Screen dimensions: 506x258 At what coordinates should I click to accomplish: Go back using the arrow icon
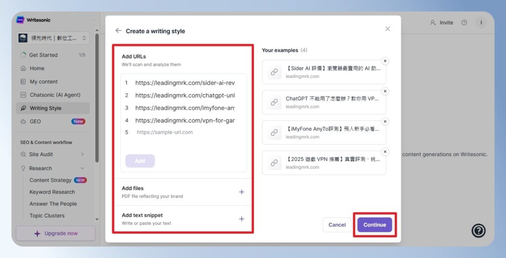pyautogui.click(x=119, y=31)
